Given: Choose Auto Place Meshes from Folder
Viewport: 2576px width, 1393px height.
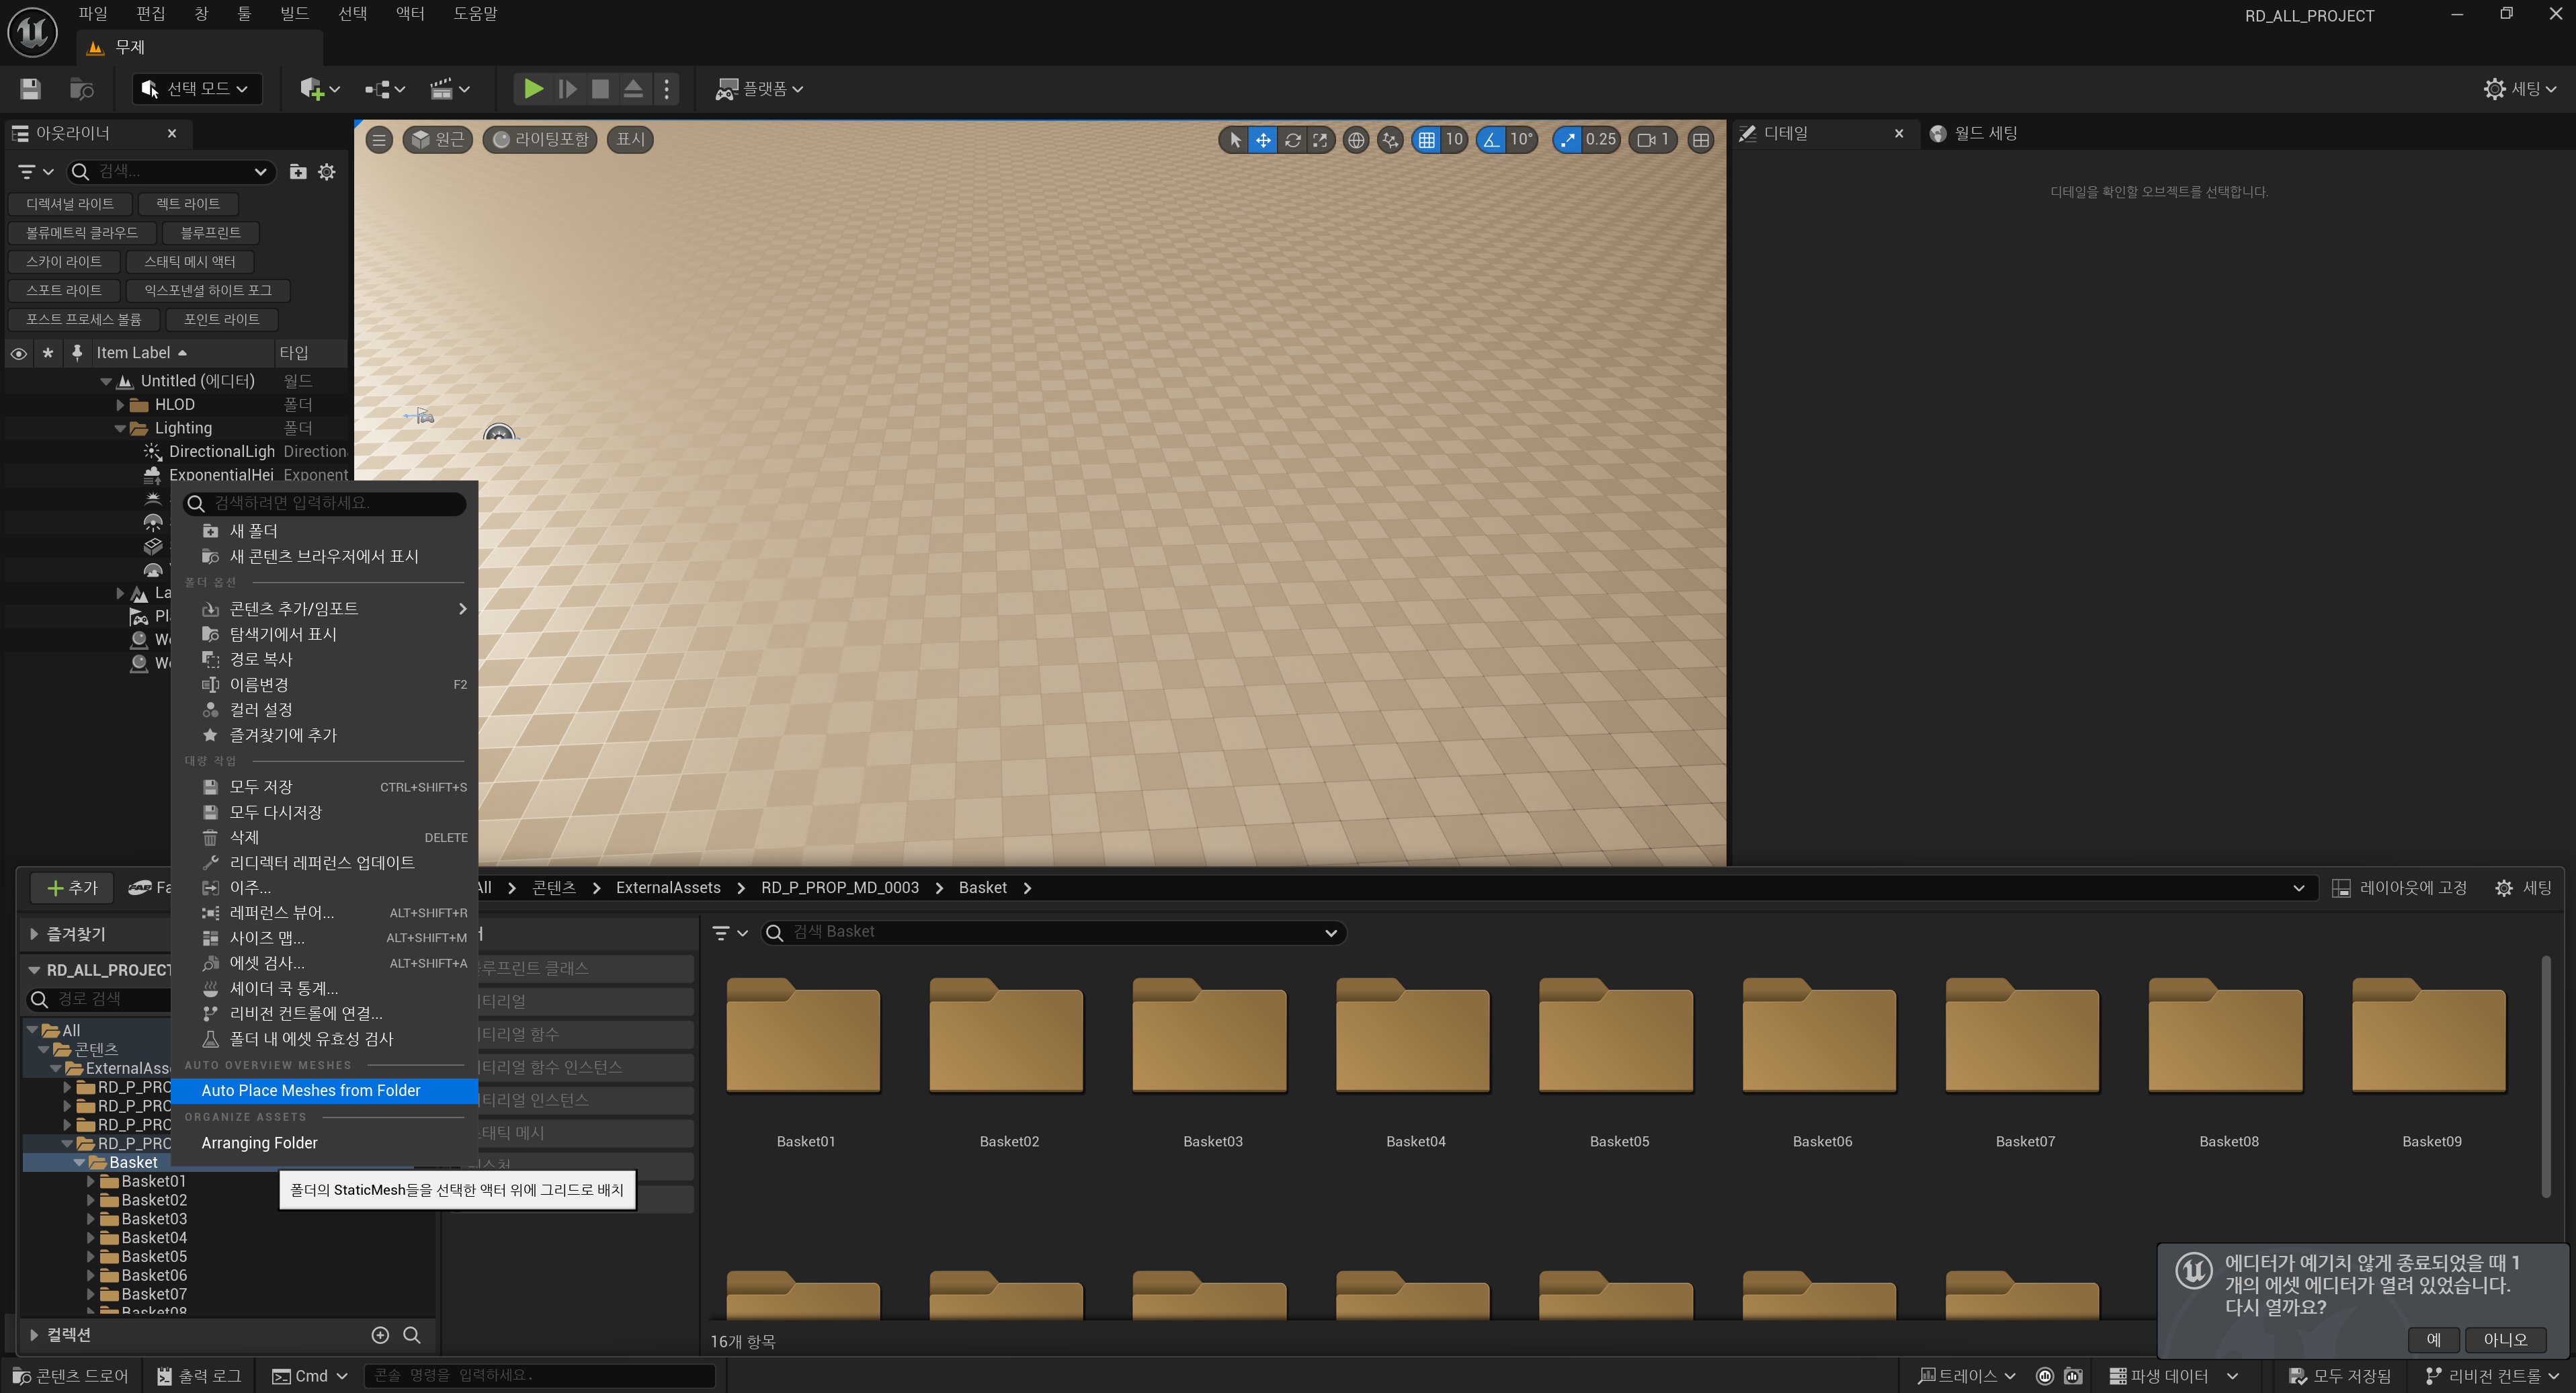Looking at the screenshot, I should pyautogui.click(x=311, y=1090).
